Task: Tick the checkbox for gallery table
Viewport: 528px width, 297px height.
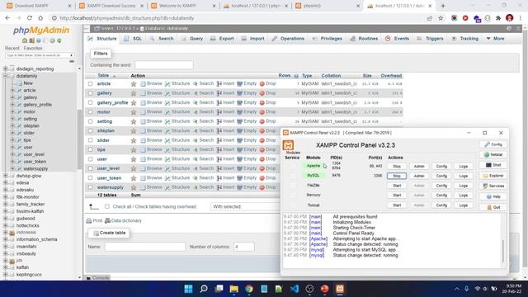Action: (x=90, y=93)
